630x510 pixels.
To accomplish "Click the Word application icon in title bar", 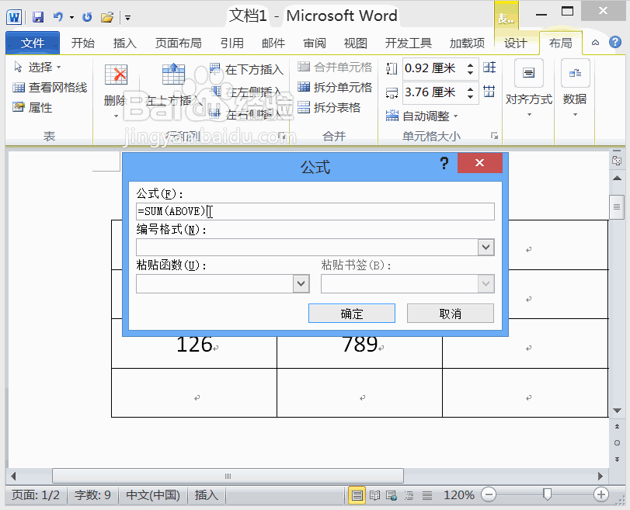I will pos(14,17).
